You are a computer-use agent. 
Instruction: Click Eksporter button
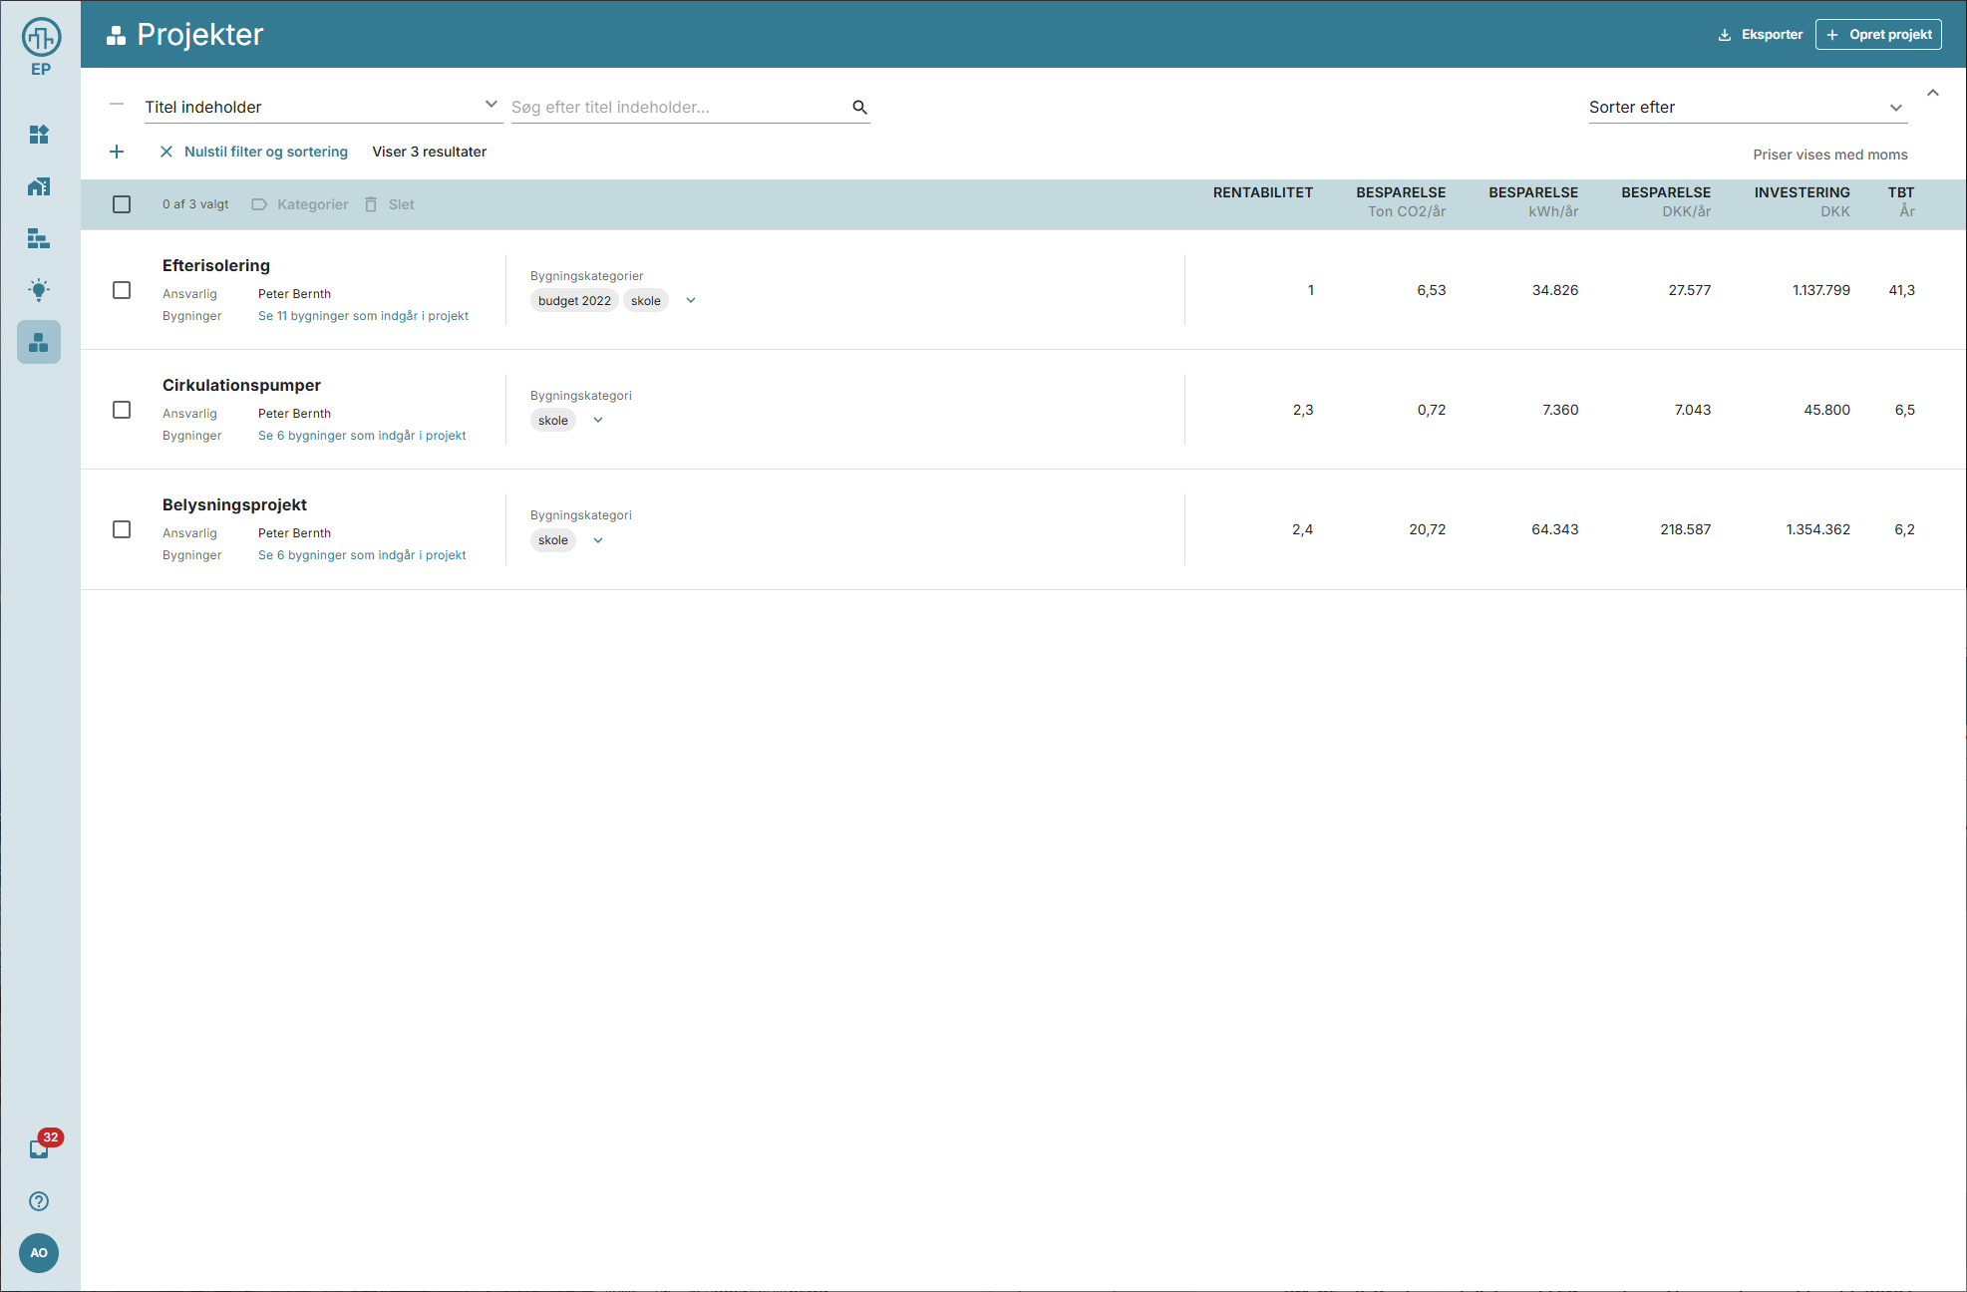pos(1761,34)
